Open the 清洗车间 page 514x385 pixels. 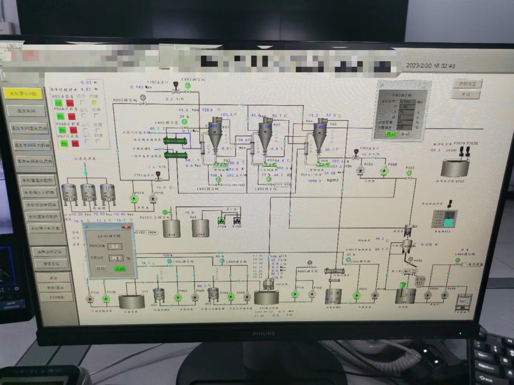pyautogui.click(x=26, y=111)
